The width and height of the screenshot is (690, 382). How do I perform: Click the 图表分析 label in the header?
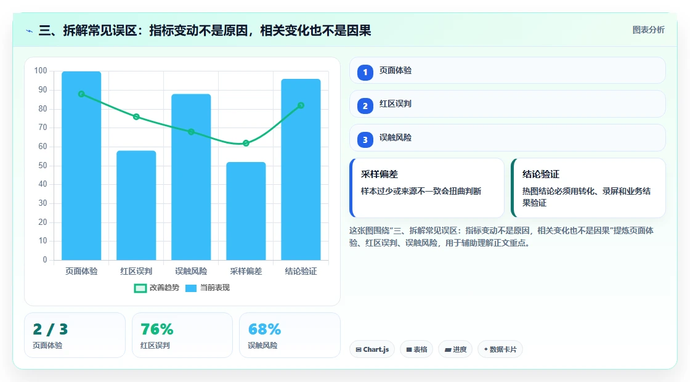pyautogui.click(x=649, y=30)
